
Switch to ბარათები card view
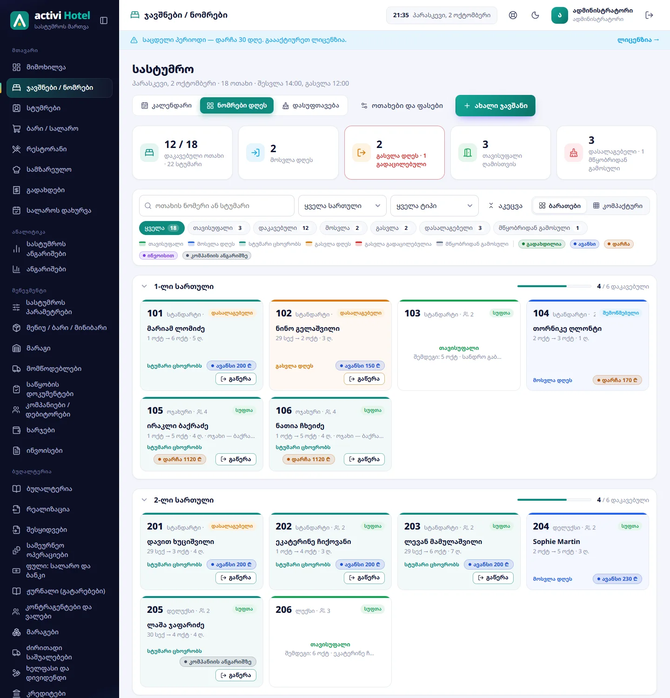click(x=560, y=206)
